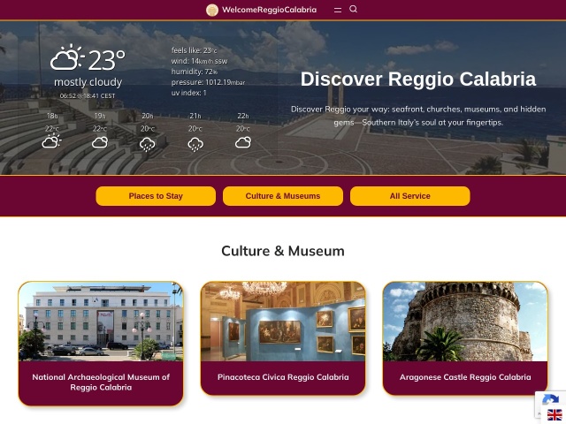Click the current mostly cloudy weather icon
The image size is (566, 424).
pyautogui.click(x=67, y=57)
